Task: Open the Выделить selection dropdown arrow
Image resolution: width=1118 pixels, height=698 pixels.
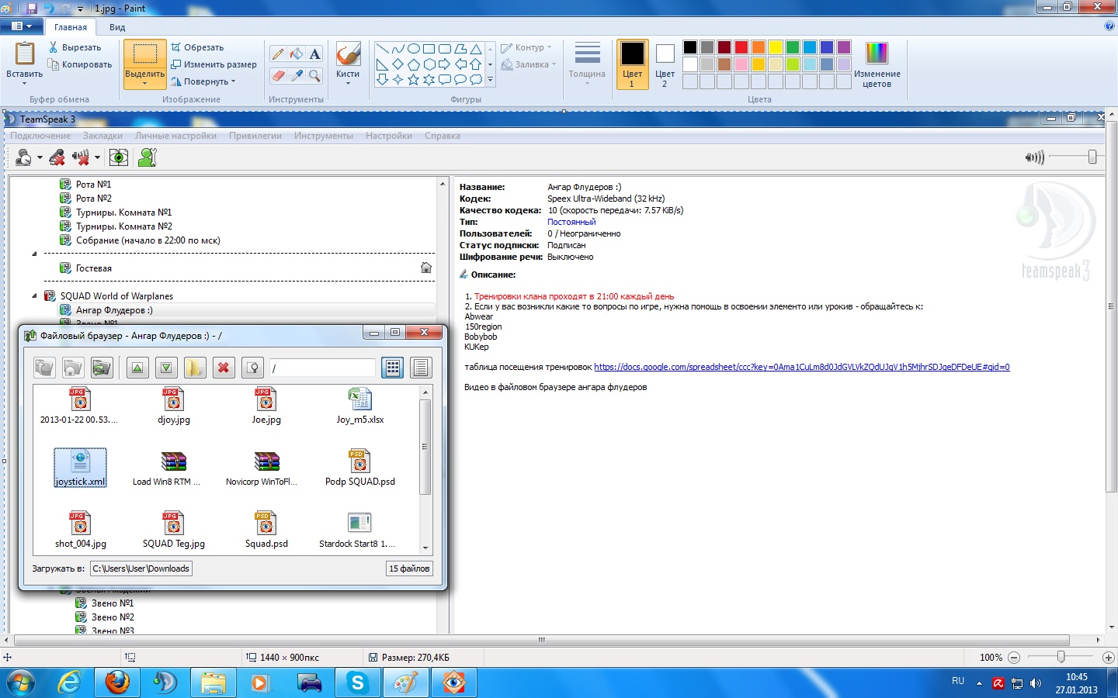Action: point(145,83)
